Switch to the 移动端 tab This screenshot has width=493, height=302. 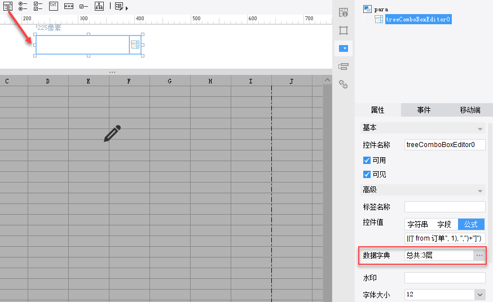coord(470,110)
